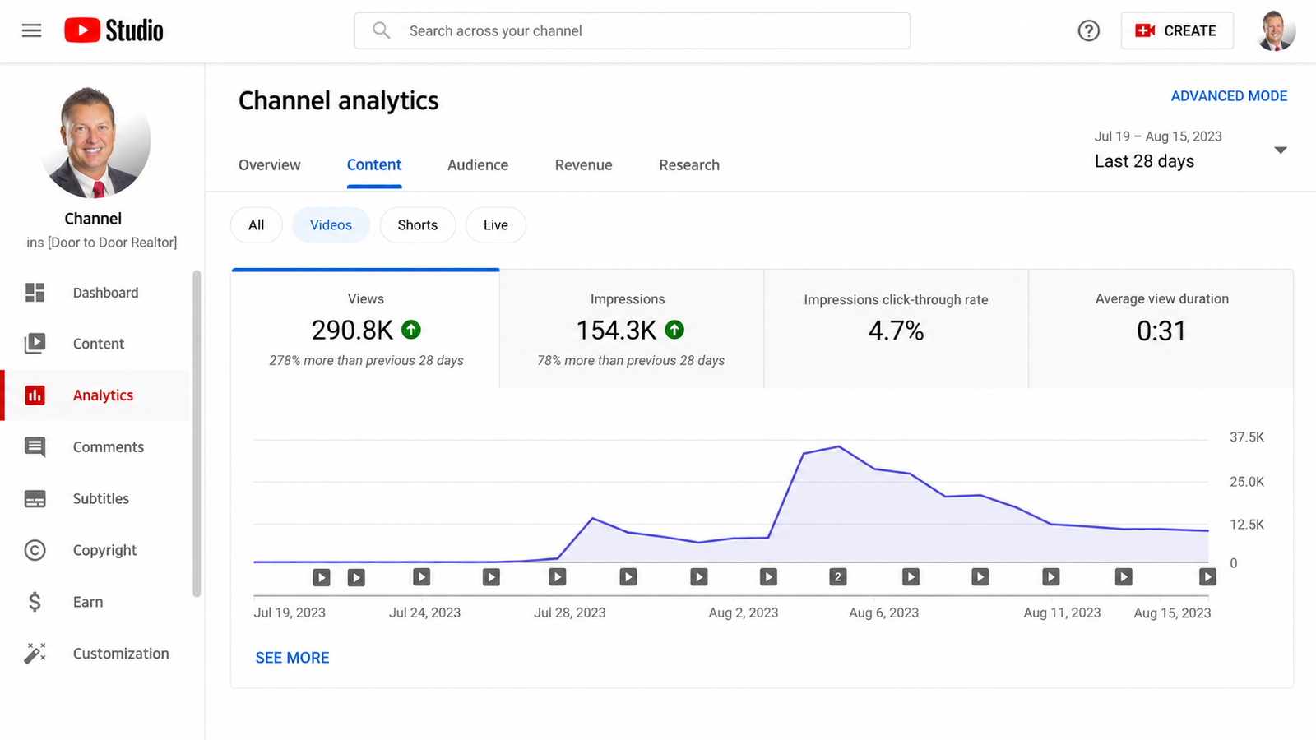Switch to the Revenue tab
1316x740 pixels.
584,165
